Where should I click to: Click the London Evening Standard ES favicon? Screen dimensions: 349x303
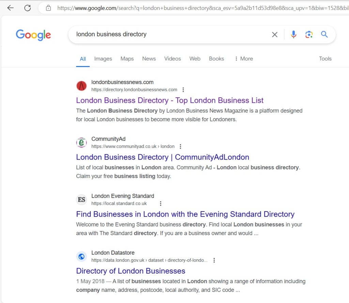coord(81,199)
